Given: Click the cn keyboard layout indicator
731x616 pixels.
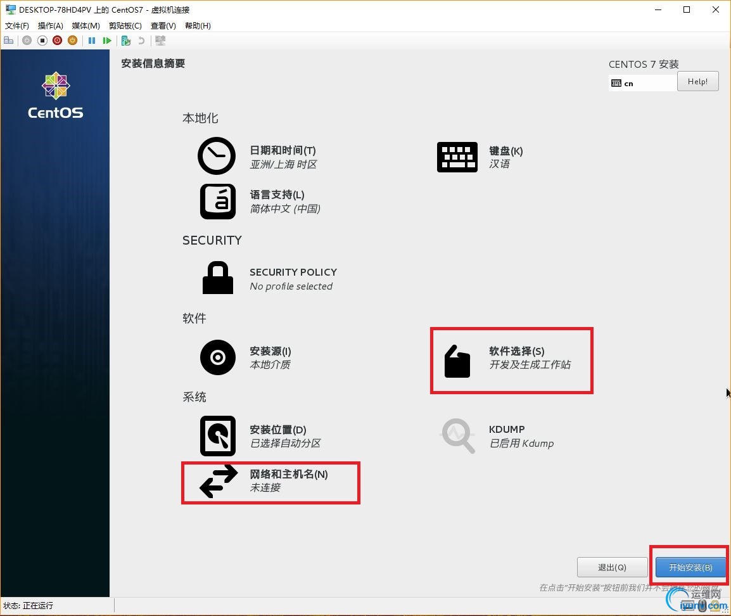Looking at the screenshot, I should [642, 83].
